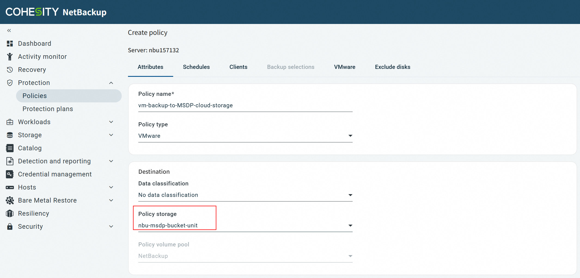Open the Policy storage dropdown
Viewport: 580px width, 278px height.
click(x=245, y=225)
